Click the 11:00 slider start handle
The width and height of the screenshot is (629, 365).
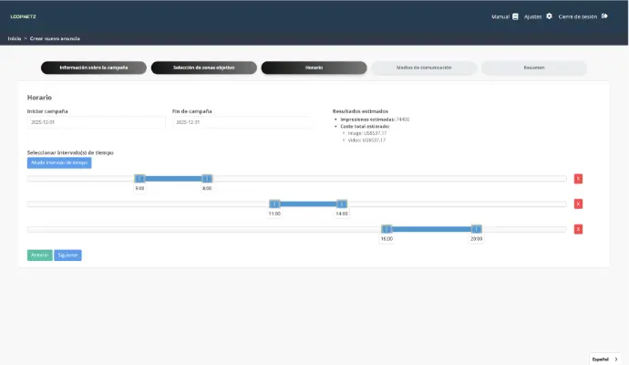coord(273,204)
